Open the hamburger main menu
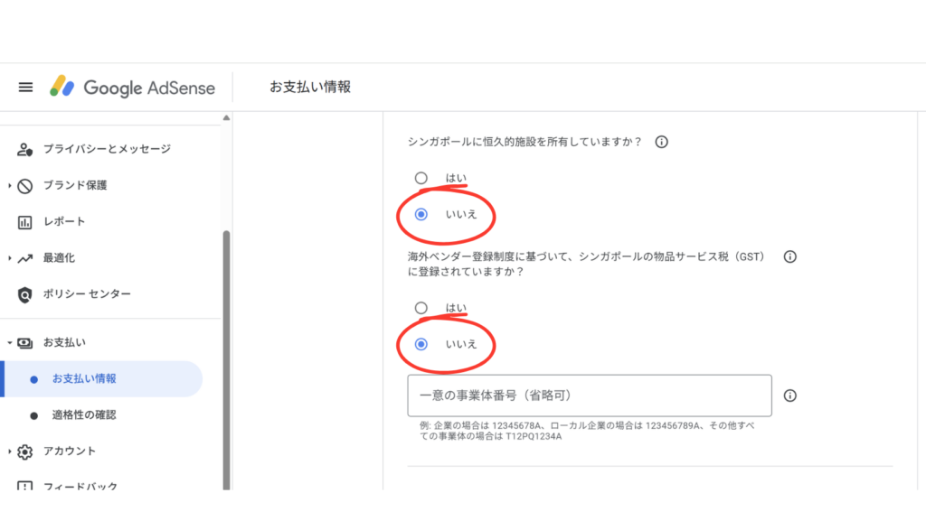 25,88
